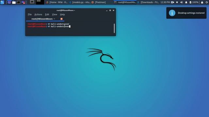The image size is (209, 117).
Task: Open the Kali applications menu icon
Action: [x=2, y=2]
